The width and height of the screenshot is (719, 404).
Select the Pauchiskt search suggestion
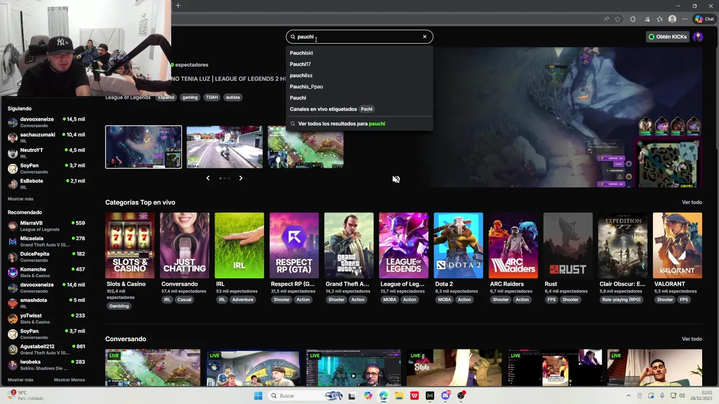click(x=359, y=53)
